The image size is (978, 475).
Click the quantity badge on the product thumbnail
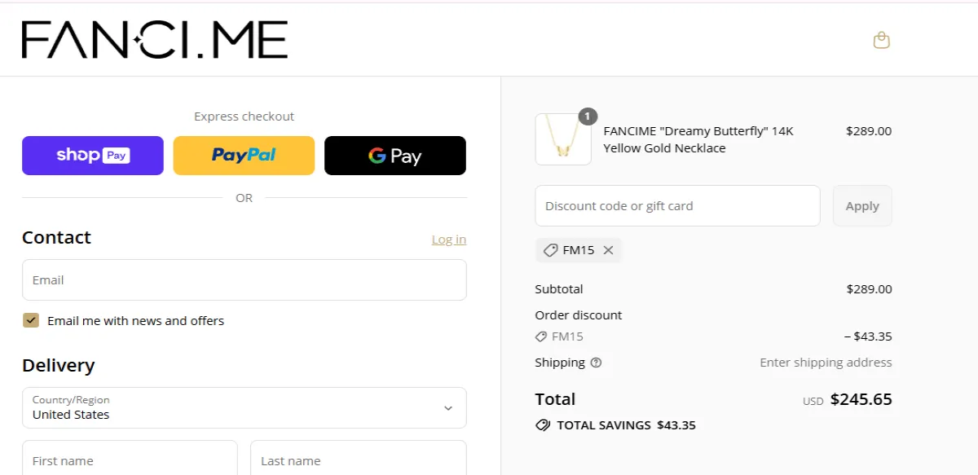coord(587,116)
